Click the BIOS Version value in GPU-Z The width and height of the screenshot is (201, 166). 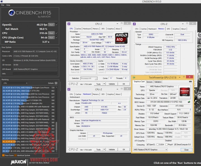[166, 102]
